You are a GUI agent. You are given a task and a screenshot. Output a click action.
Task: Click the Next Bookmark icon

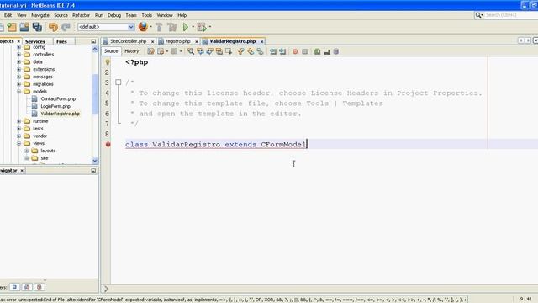click(x=251, y=51)
